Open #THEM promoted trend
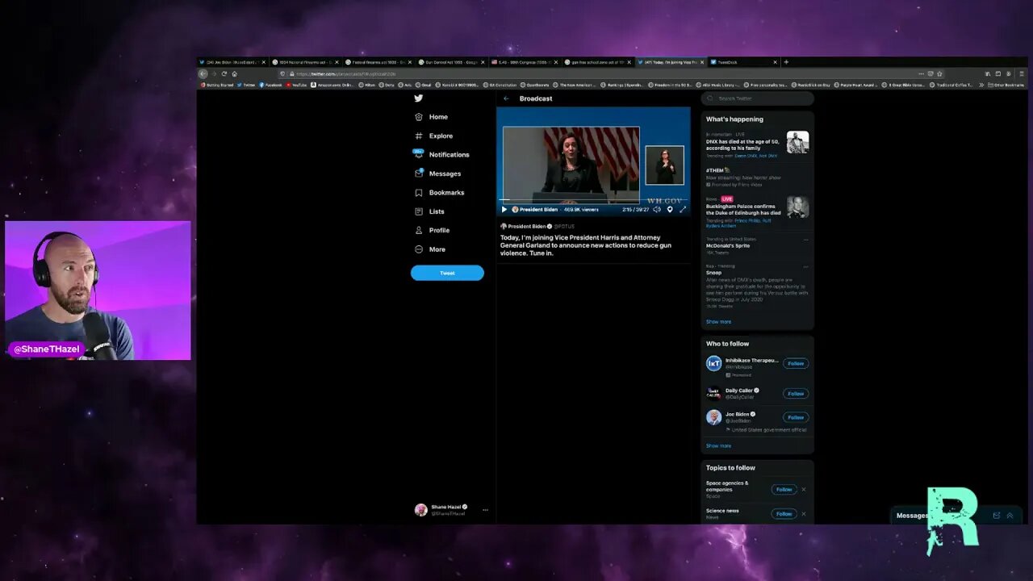1033x581 pixels. point(757,178)
